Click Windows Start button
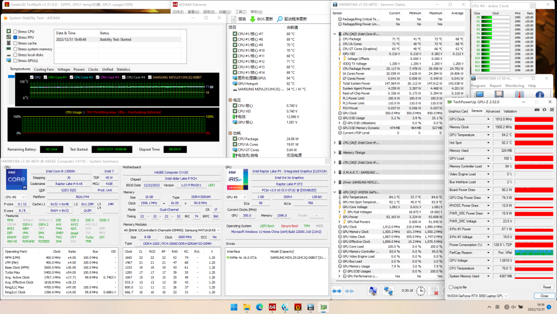This screenshot has width=557, height=314. (x=234, y=307)
